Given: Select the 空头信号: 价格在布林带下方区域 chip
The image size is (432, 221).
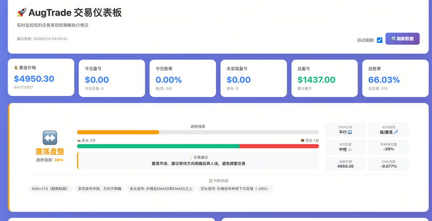Looking at the screenshot, I should tap(235, 189).
